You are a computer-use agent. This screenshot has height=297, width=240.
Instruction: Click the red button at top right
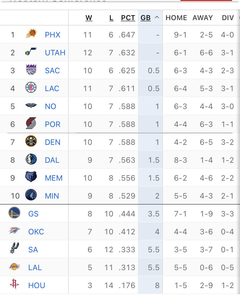pyautogui.click(x=206, y=1)
